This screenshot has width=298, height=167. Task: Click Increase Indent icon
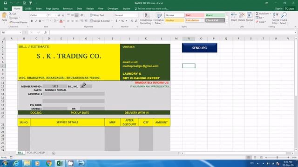pyautogui.click(x=86, y=21)
